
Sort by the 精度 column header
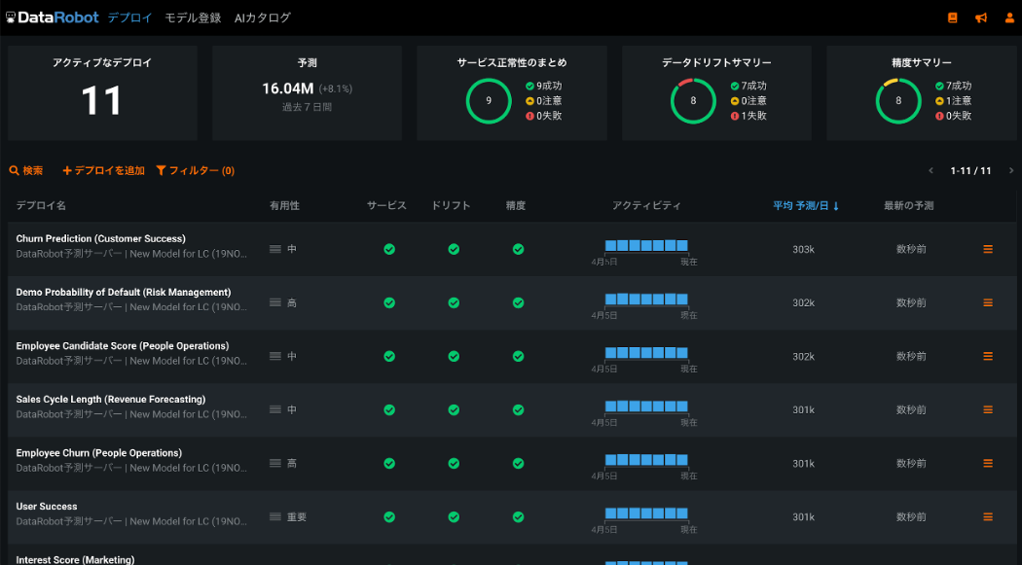coord(516,206)
